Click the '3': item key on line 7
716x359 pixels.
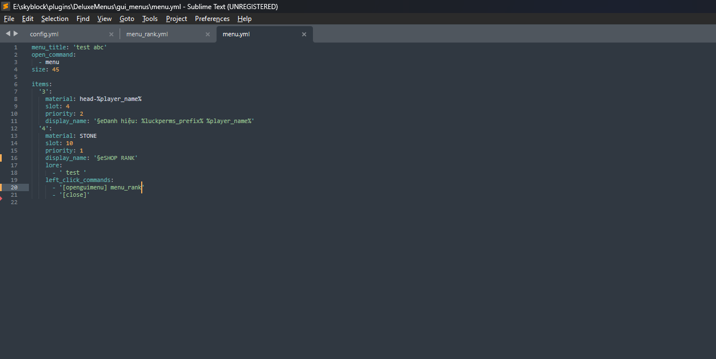click(45, 91)
